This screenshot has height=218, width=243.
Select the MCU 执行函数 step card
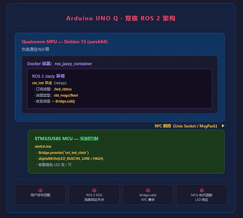[201, 194]
